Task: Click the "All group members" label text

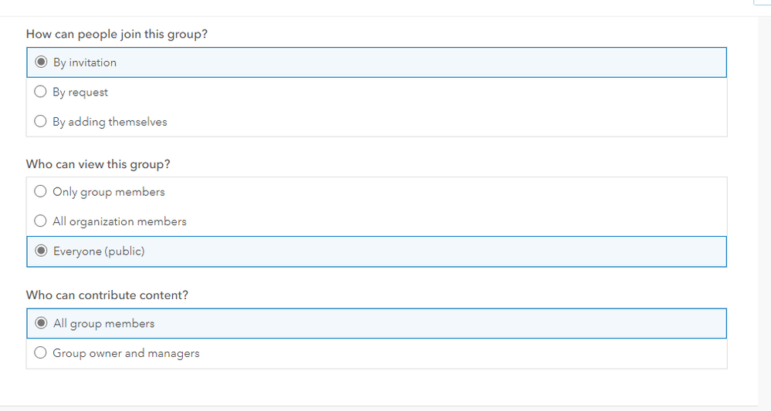Action: coord(104,324)
